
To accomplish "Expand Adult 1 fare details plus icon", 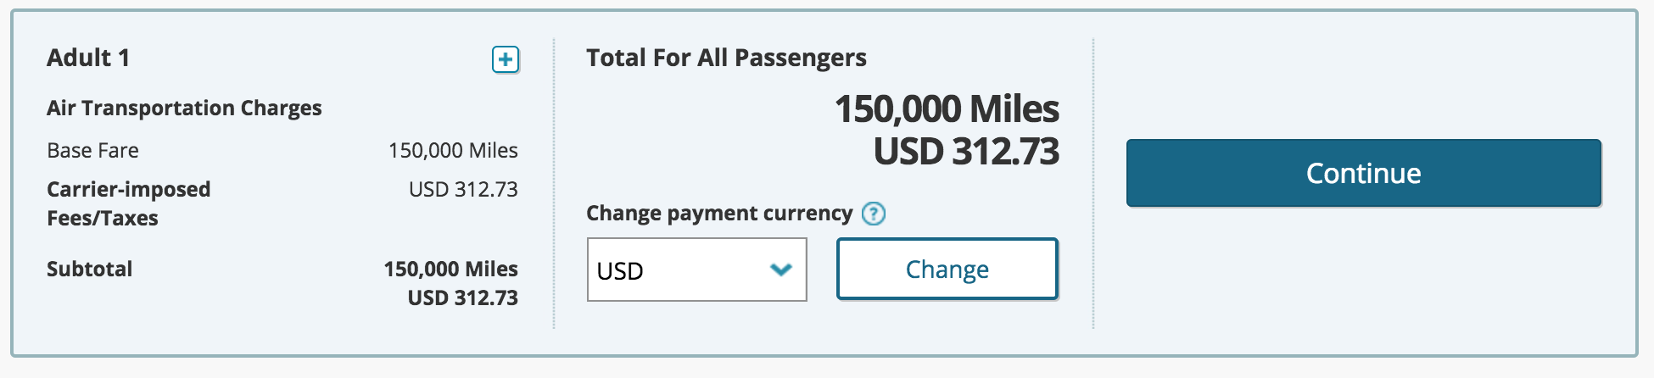I will point(506,59).
